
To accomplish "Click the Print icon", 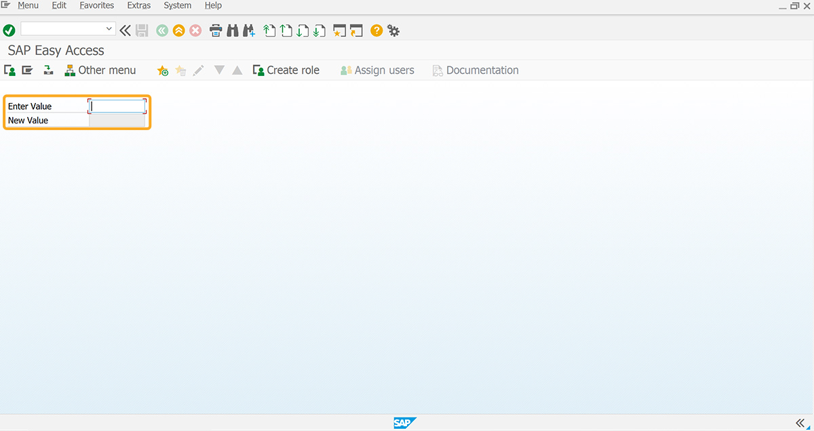I will [216, 30].
